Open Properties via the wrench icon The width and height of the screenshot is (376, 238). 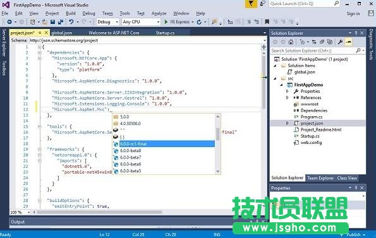340,42
